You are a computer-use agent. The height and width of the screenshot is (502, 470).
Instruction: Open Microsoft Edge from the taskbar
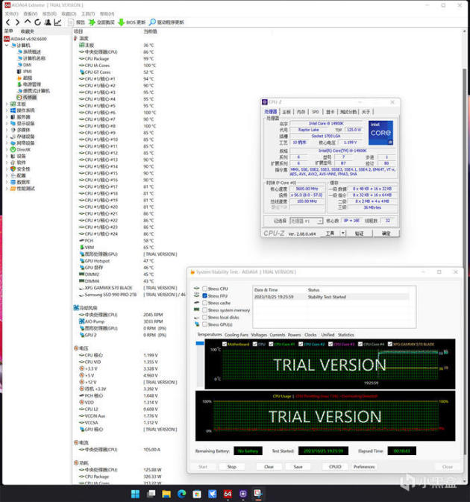click(x=181, y=494)
